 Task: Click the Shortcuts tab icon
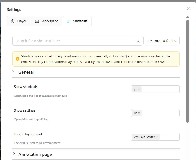click(x=68, y=21)
